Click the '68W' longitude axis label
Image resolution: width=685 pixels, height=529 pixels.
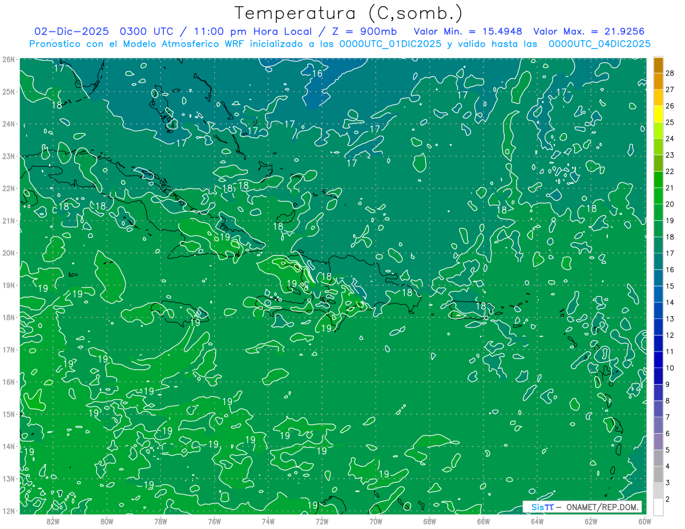coord(430,520)
